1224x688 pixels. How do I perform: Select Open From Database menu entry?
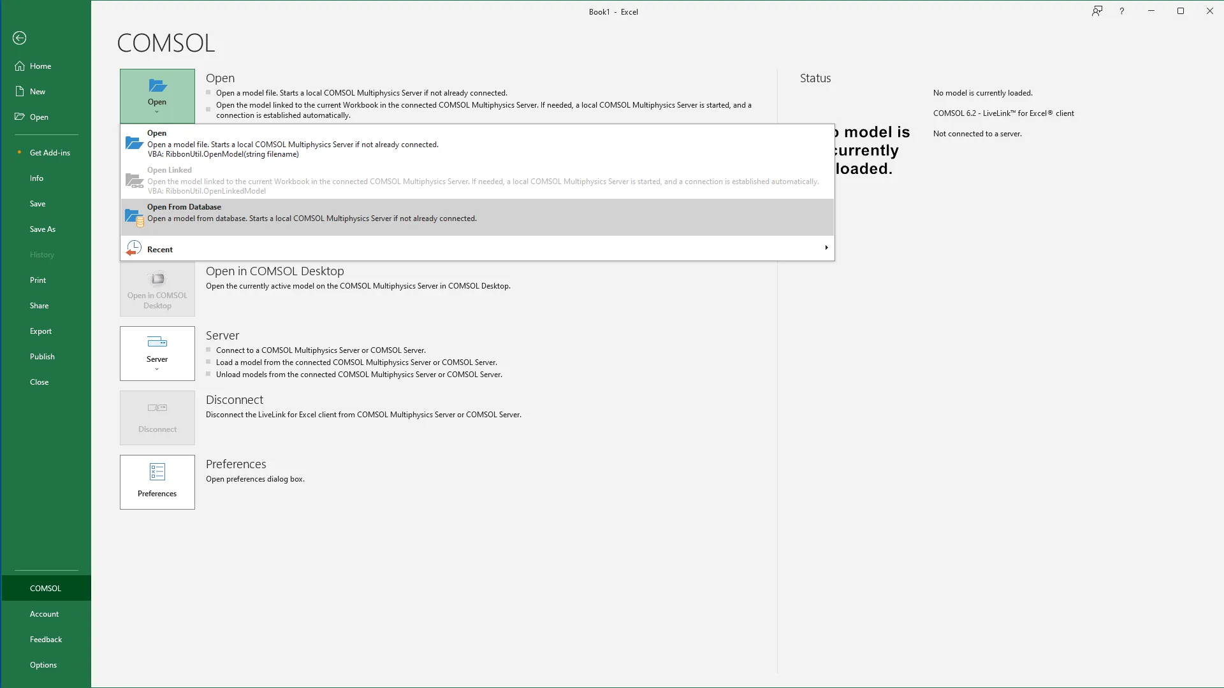coord(185,207)
